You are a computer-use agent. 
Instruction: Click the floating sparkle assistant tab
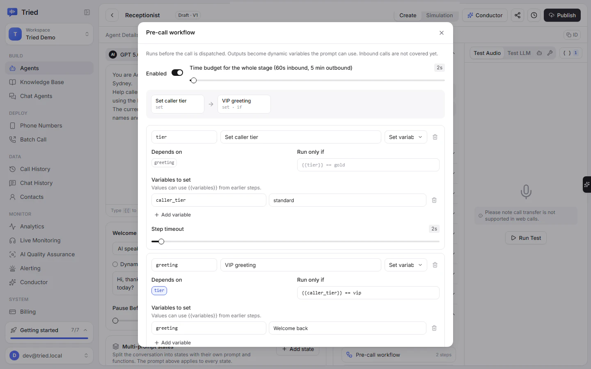pos(587,184)
